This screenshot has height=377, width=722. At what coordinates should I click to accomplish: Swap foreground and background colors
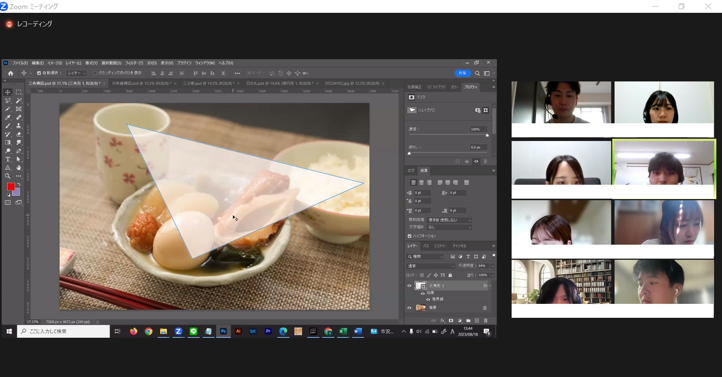[19, 184]
